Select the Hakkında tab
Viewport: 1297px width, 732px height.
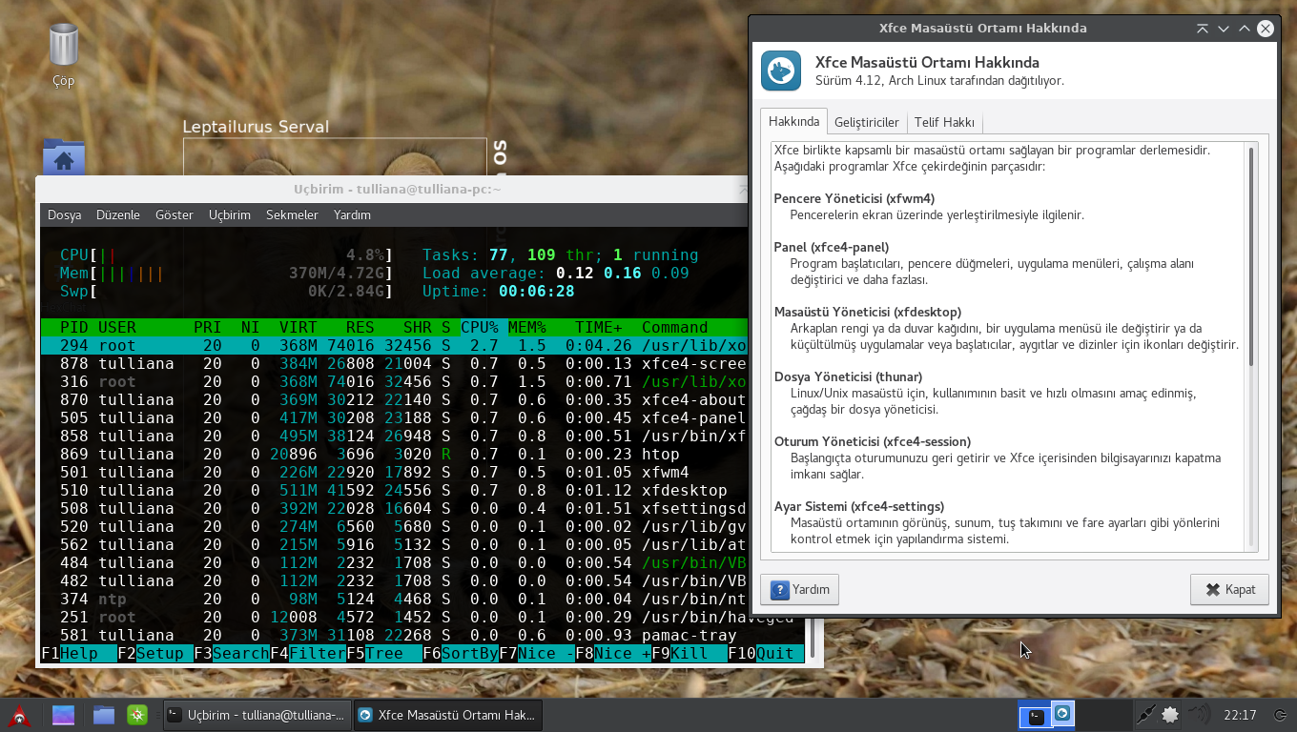(x=793, y=122)
